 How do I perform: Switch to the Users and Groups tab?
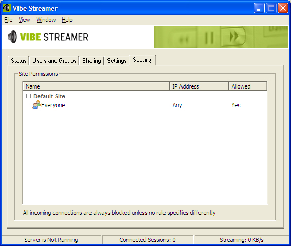click(54, 61)
